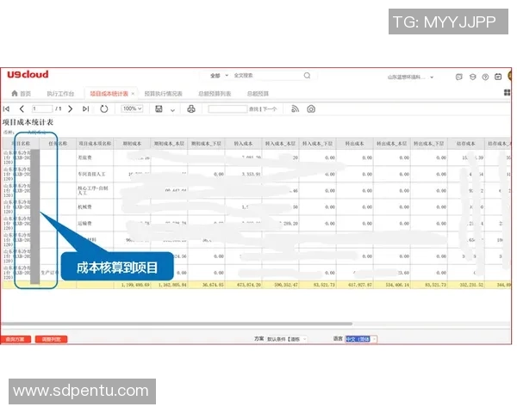Click the RSS feed icon in the toolbar
517x413 pixels.
(x=295, y=108)
